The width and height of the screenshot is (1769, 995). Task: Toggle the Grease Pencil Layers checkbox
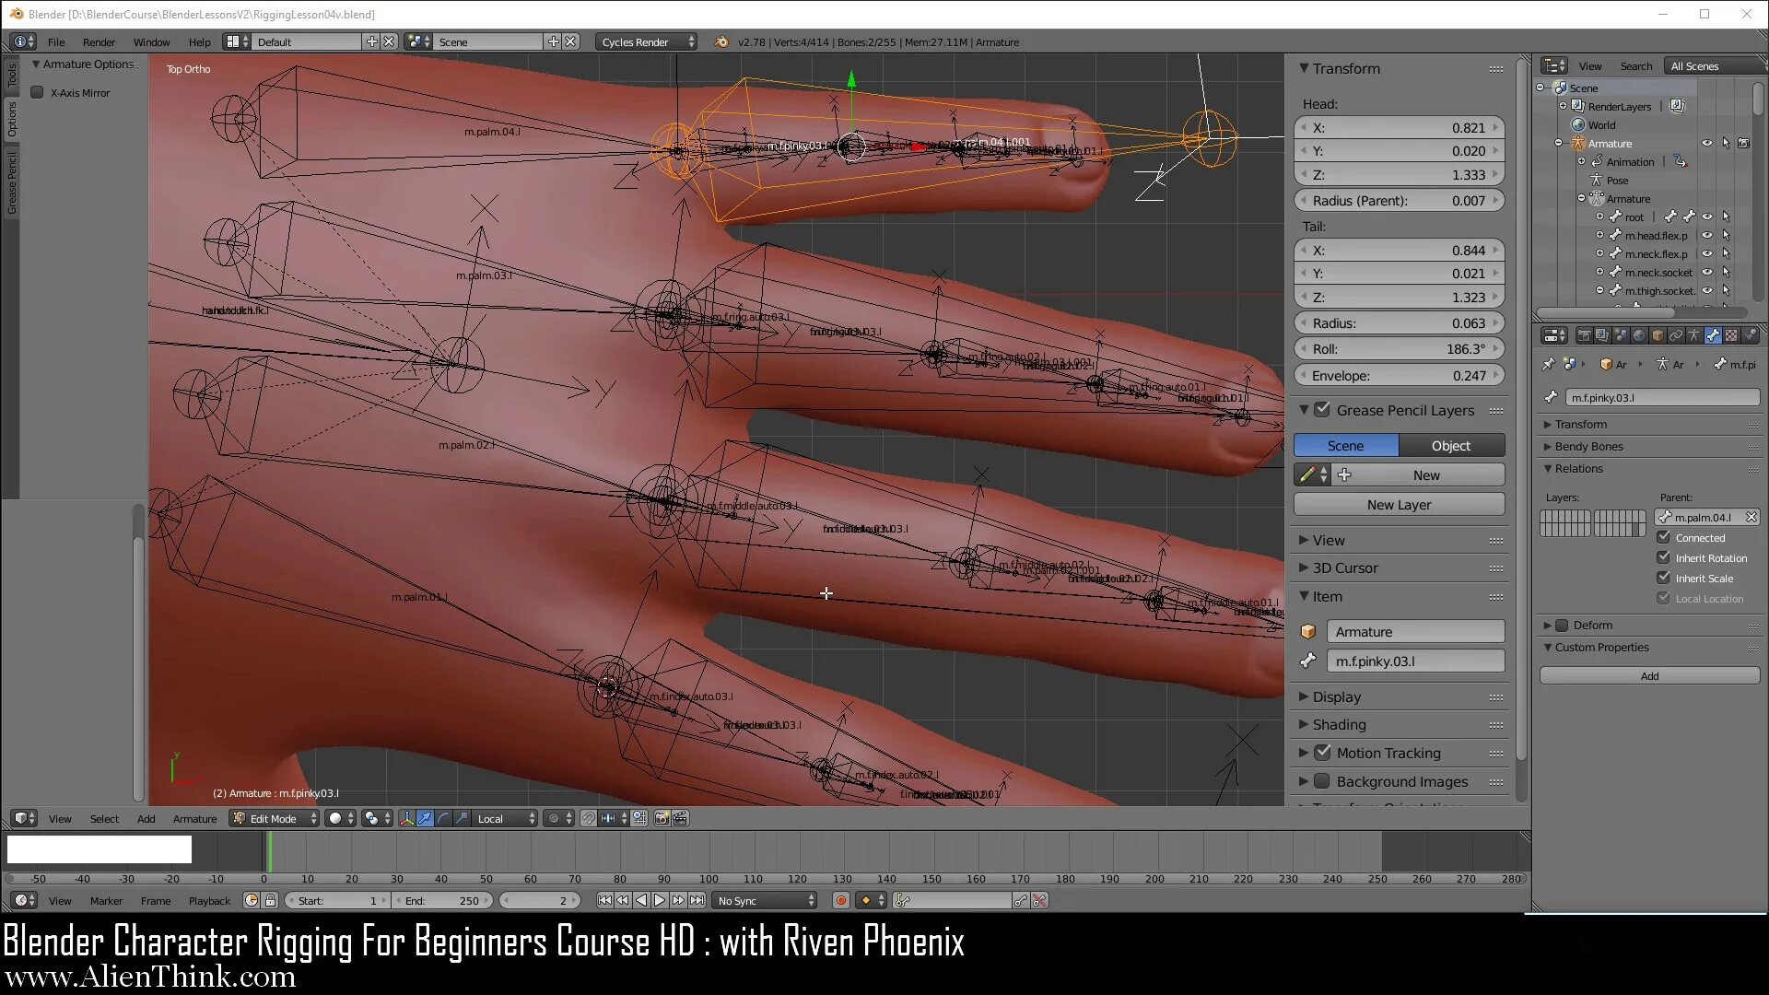coord(1322,410)
